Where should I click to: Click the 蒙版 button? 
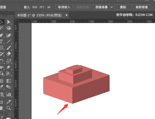pos(123,7)
